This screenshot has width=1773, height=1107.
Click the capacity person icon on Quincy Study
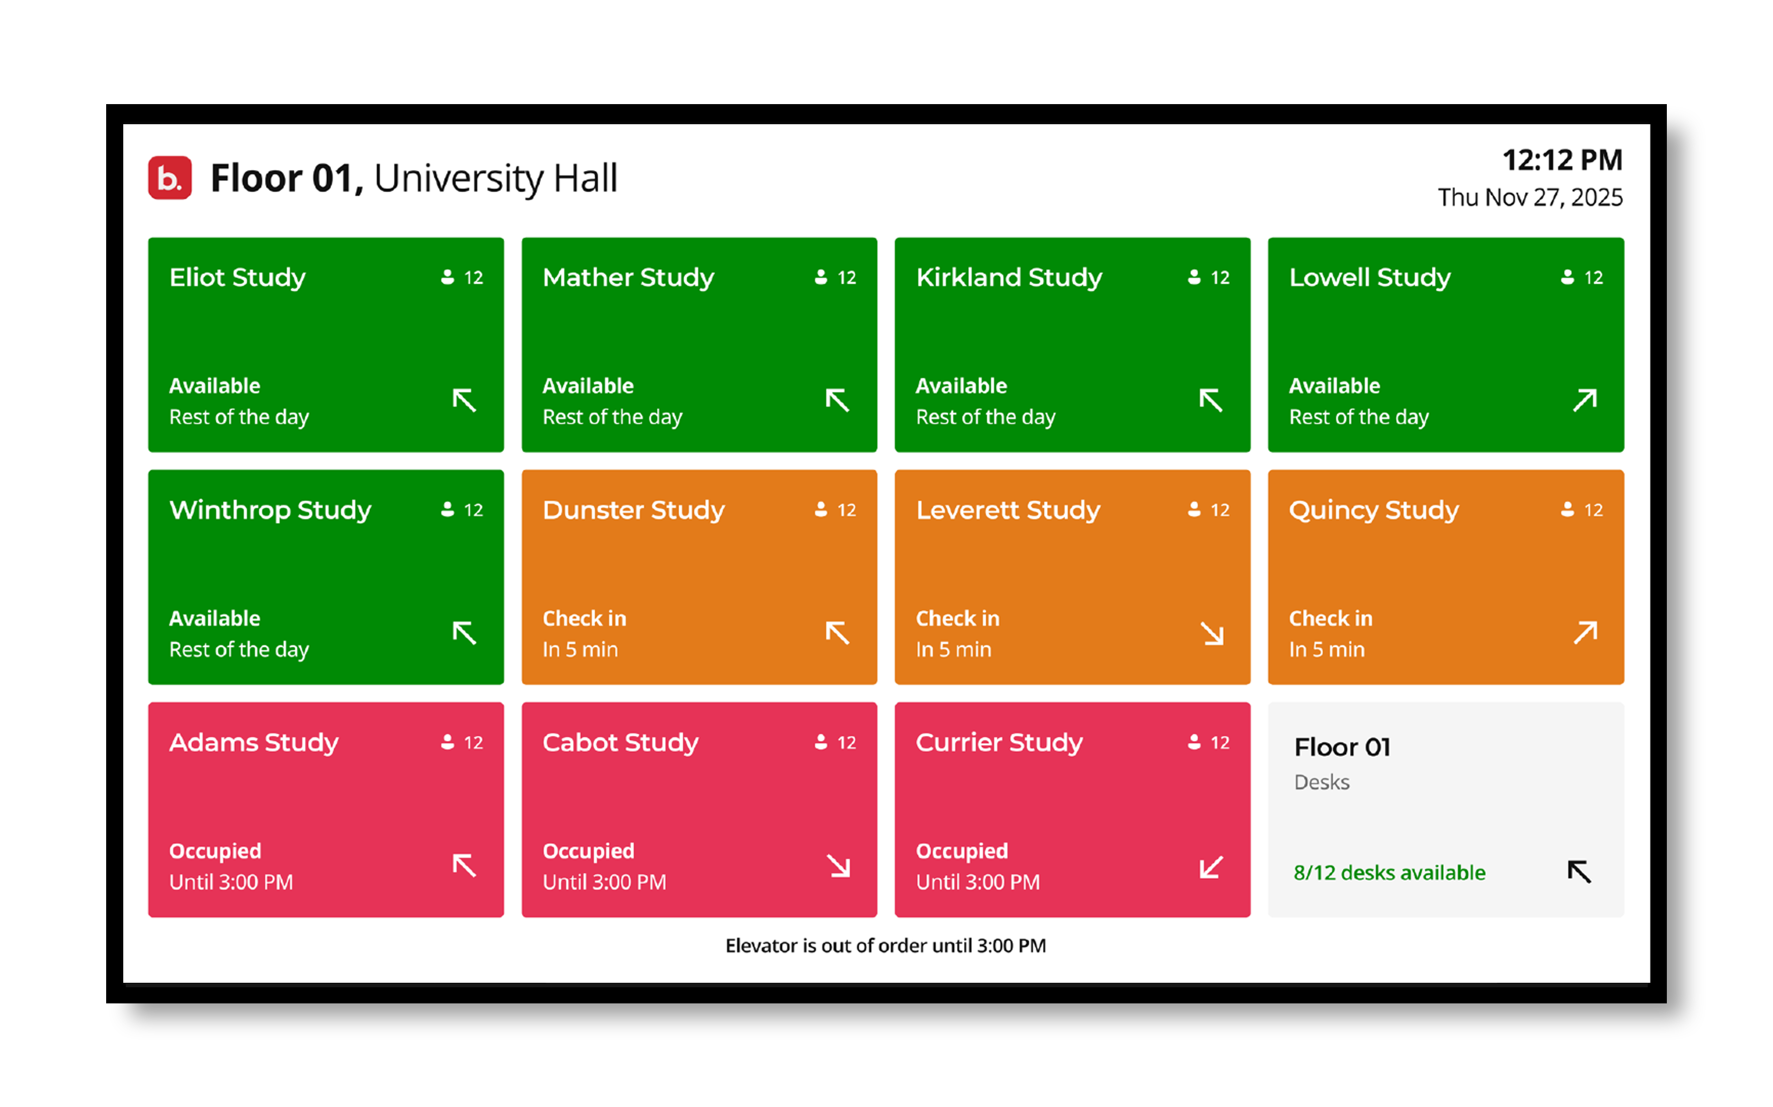1567,509
